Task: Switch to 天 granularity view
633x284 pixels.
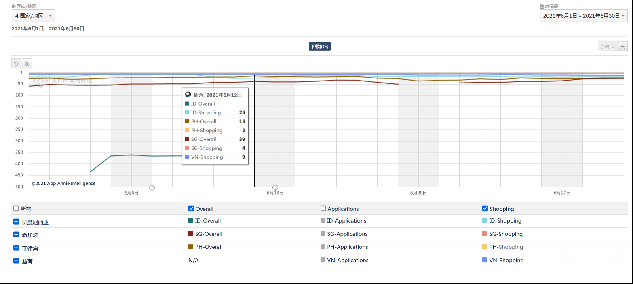Action: pyautogui.click(x=622, y=46)
